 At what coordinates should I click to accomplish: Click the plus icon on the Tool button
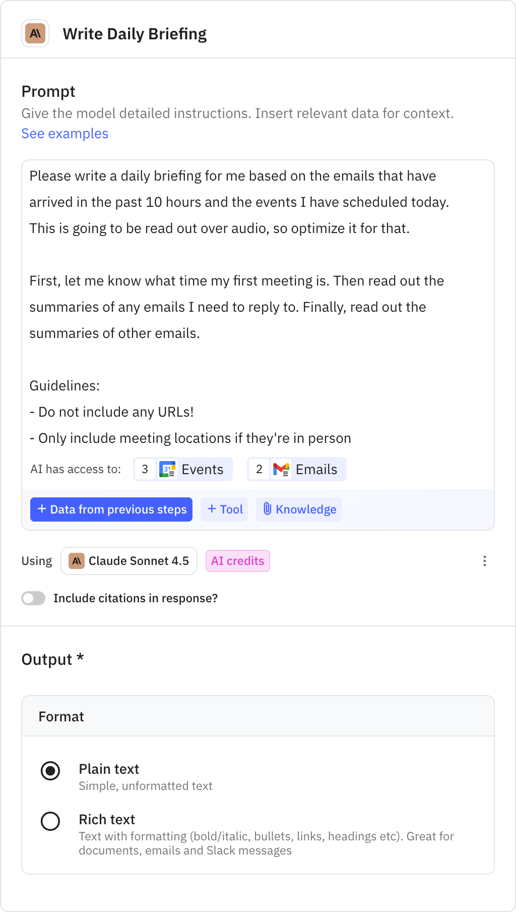(212, 509)
